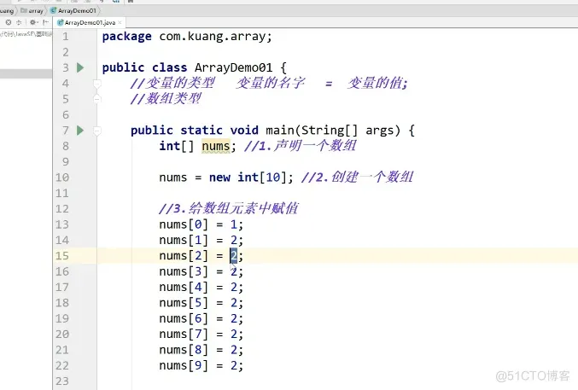Image resolution: width=578 pixels, height=390 pixels.
Task: Close the ArrayDemo01.java tab
Action: pos(120,22)
